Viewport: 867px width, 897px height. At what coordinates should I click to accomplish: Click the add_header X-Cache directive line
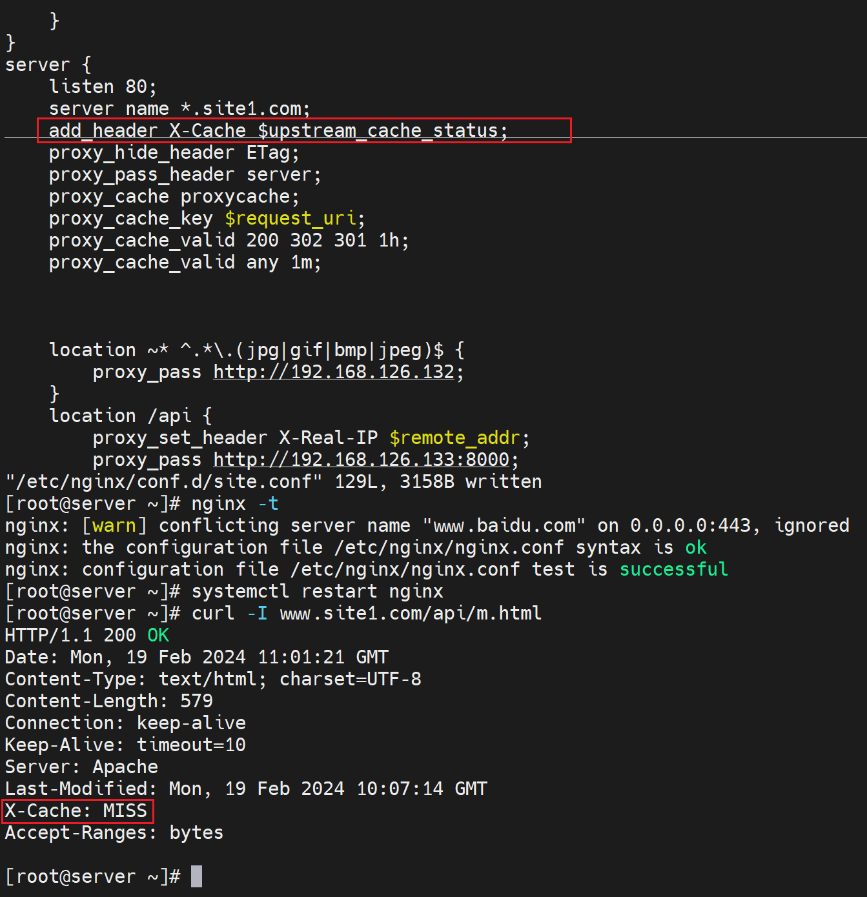pyautogui.click(x=278, y=130)
